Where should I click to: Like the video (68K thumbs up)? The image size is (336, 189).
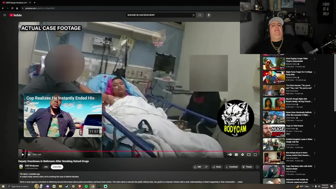point(197,167)
